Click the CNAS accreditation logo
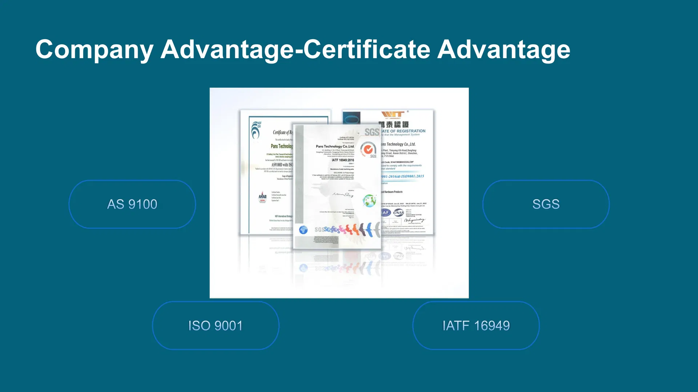The height and width of the screenshot is (392, 698). pyautogui.click(x=398, y=213)
